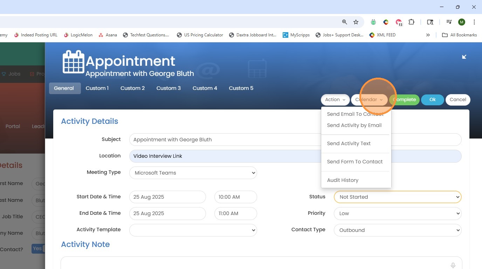Open the Contact Type dropdown

pos(398,230)
